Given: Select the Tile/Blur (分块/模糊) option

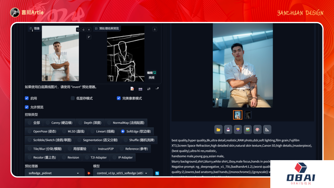Looking at the screenshot, I should click(45, 149).
